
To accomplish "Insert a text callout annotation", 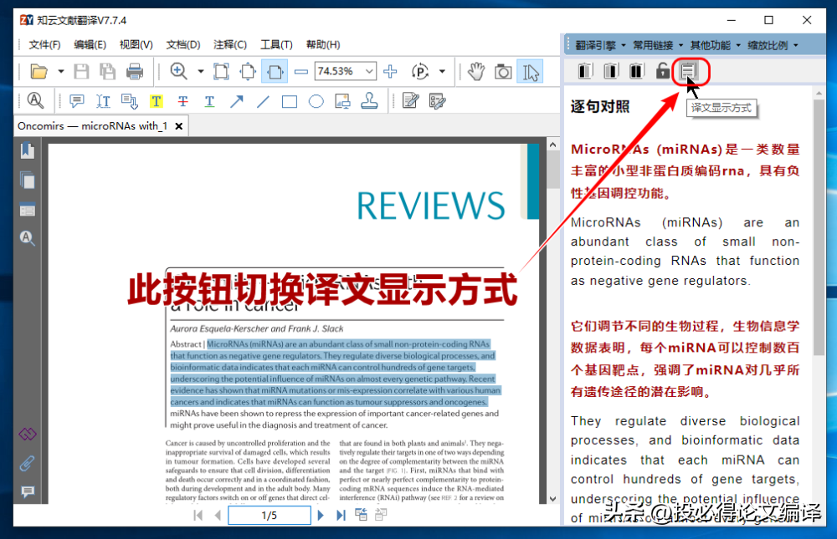I will point(130,101).
